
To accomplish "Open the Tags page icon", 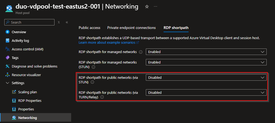I will click(x=8, y=58).
